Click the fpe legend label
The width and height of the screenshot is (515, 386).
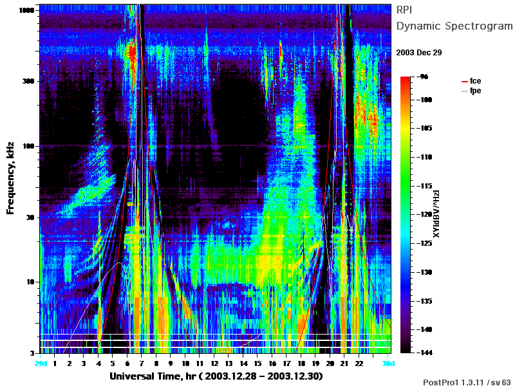point(475,91)
